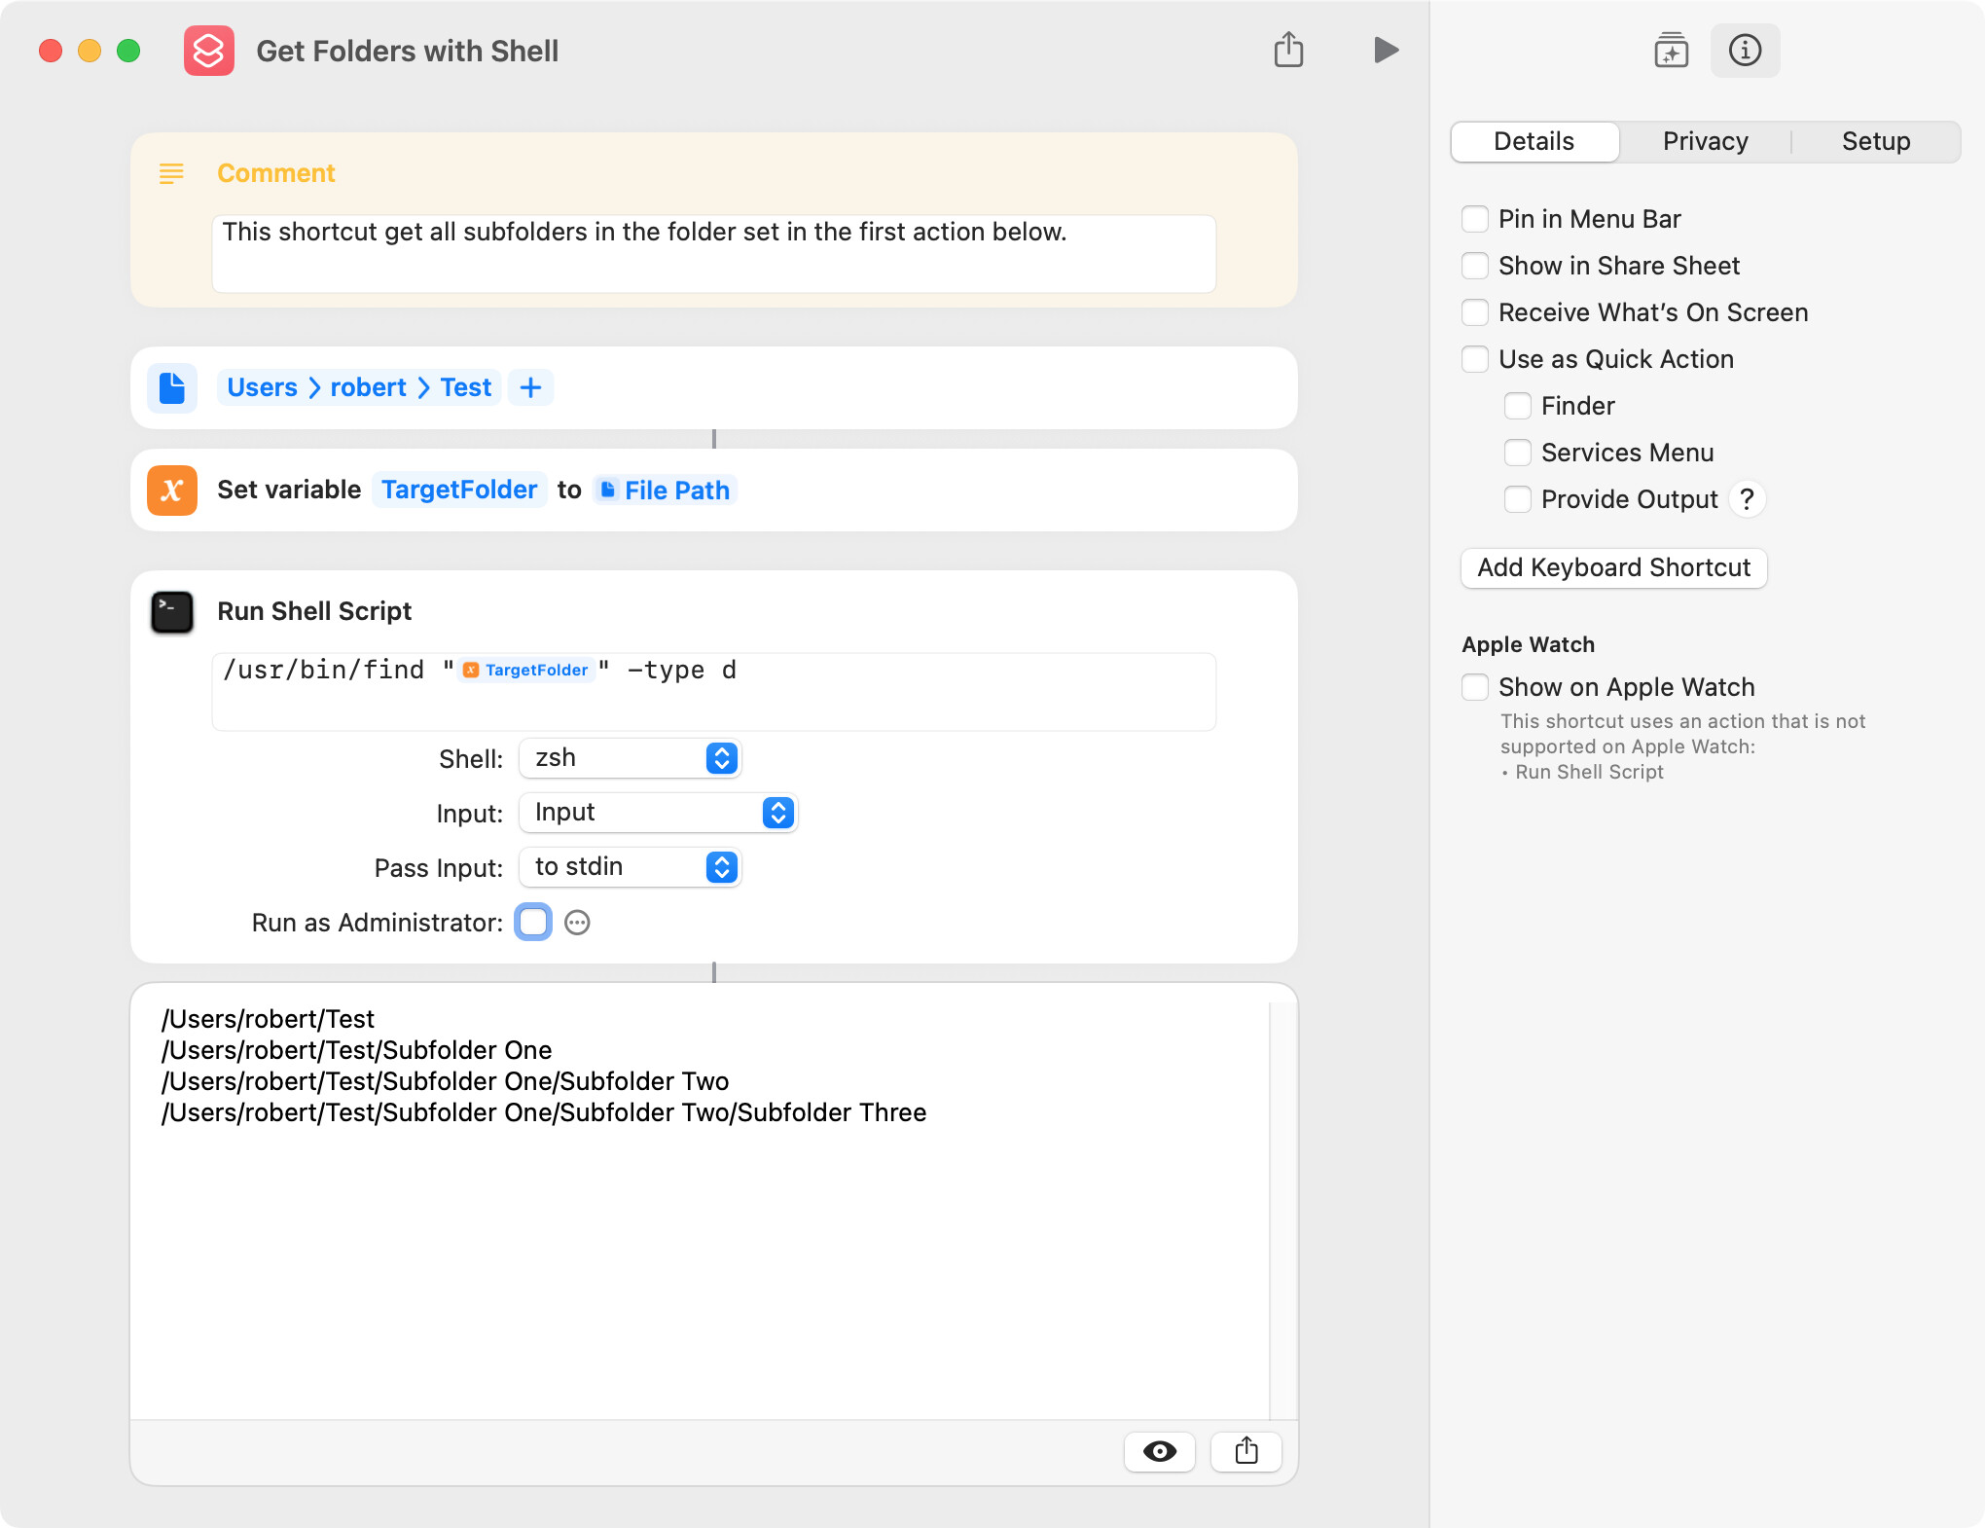Screen dimensions: 1985x1528
Task: Open the Shell dropdown showing zsh
Action: 631,758
